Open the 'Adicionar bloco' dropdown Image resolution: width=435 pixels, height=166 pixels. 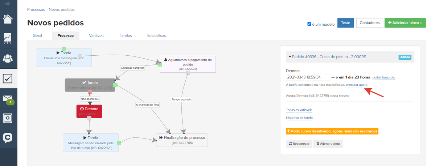pyautogui.click(x=405, y=23)
